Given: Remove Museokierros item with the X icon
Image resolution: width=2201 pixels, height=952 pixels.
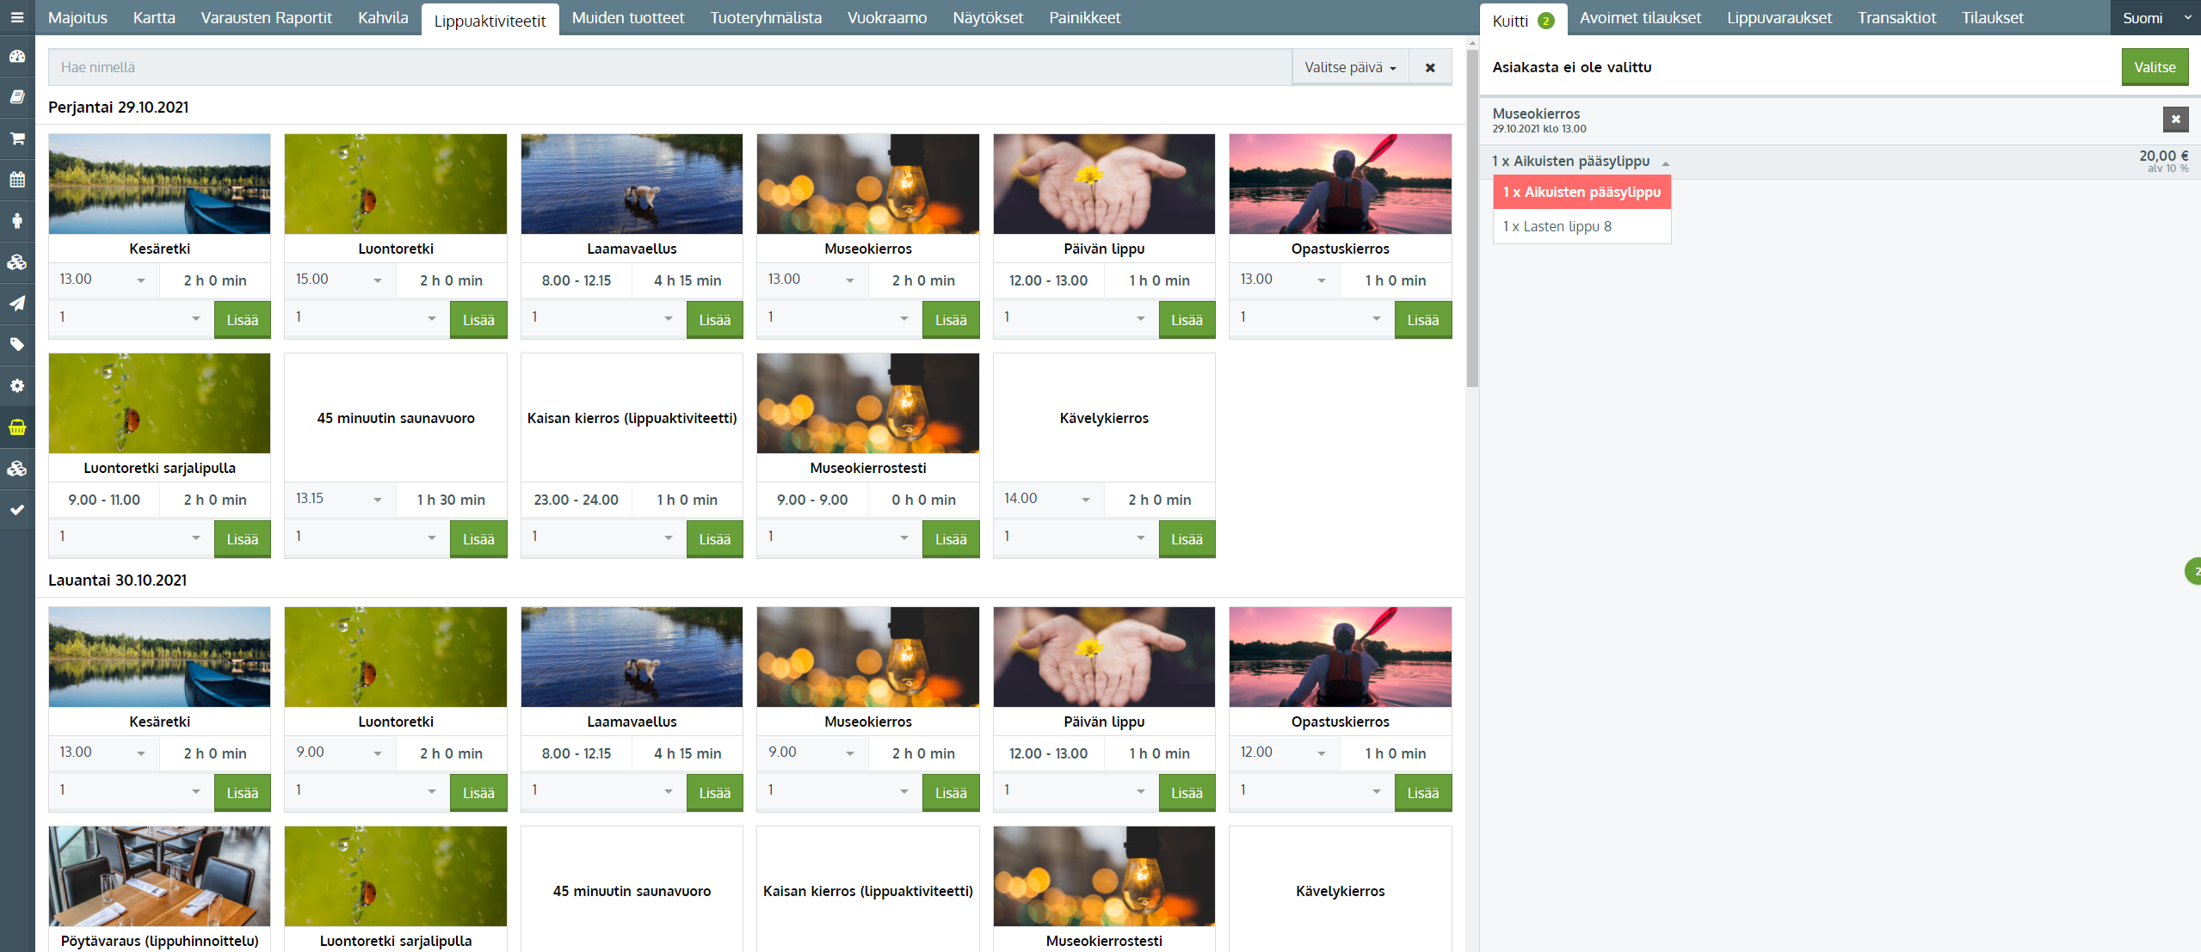Looking at the screenshot, I should point(2175,120).
